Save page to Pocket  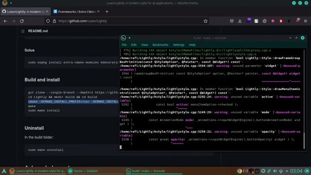tap(232, 21)
